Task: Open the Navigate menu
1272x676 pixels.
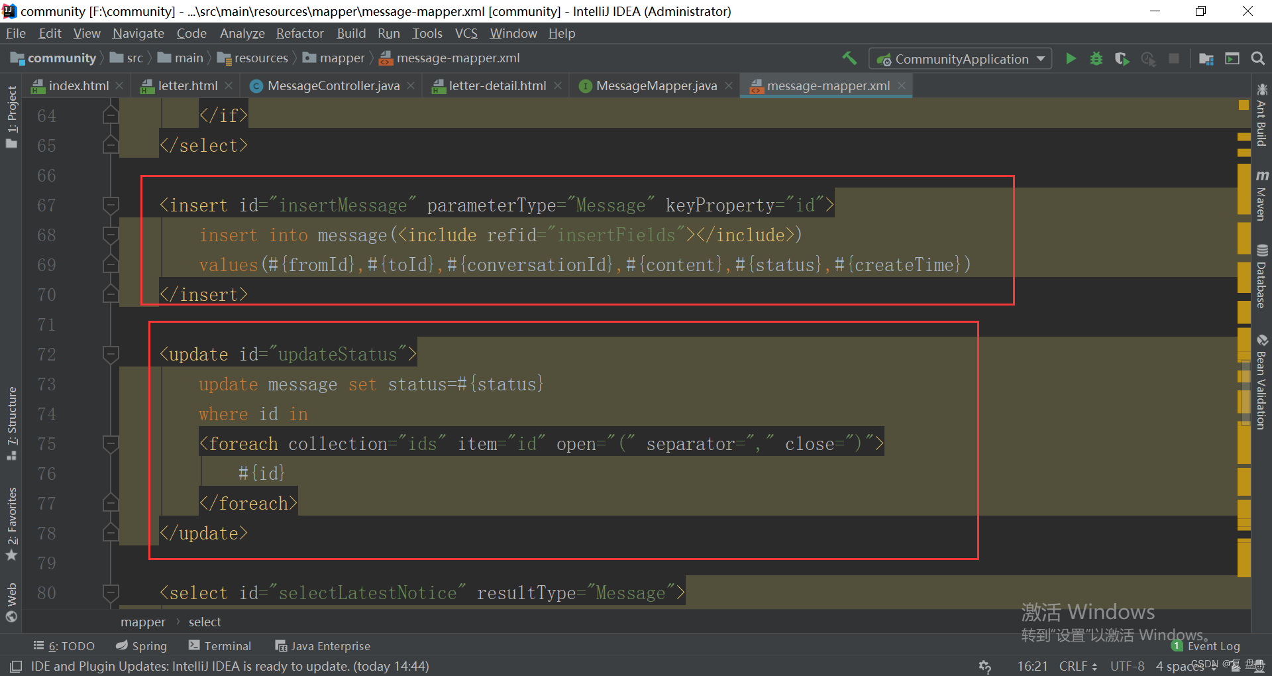Action: pos(138,33)
